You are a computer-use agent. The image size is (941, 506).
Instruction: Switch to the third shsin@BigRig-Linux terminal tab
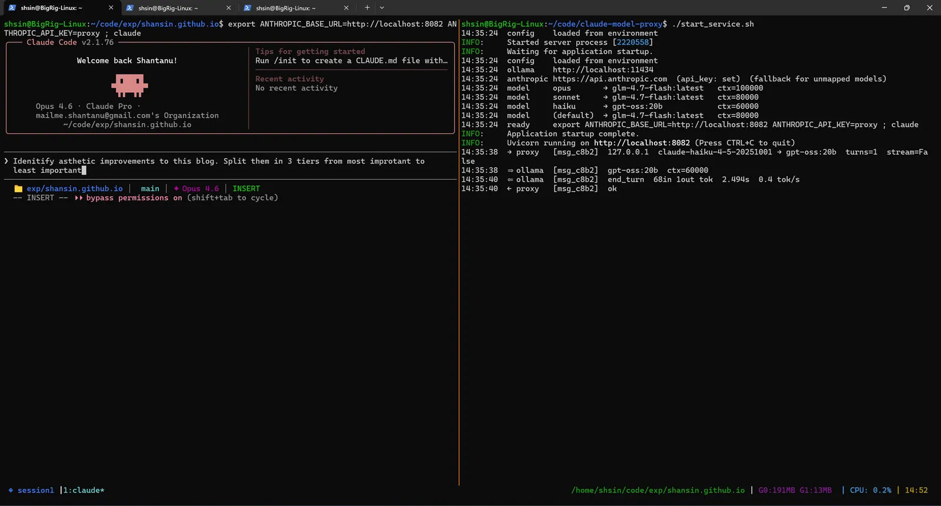coord(296,8)
